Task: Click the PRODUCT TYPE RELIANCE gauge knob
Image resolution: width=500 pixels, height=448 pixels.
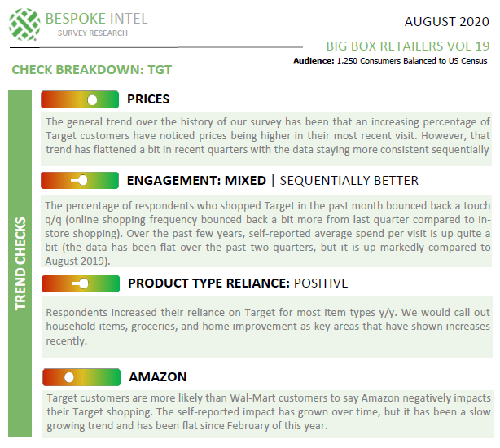Action: click(x=84, y=283)
